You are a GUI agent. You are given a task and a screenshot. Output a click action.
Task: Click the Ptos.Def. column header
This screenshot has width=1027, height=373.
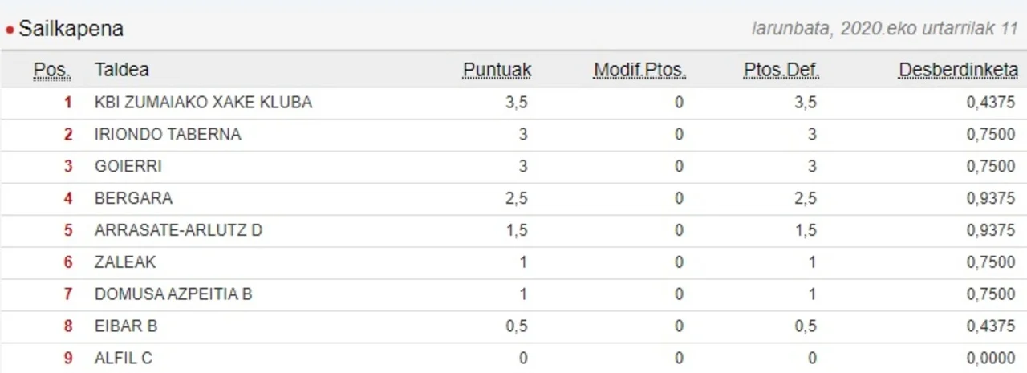[781, 70]
